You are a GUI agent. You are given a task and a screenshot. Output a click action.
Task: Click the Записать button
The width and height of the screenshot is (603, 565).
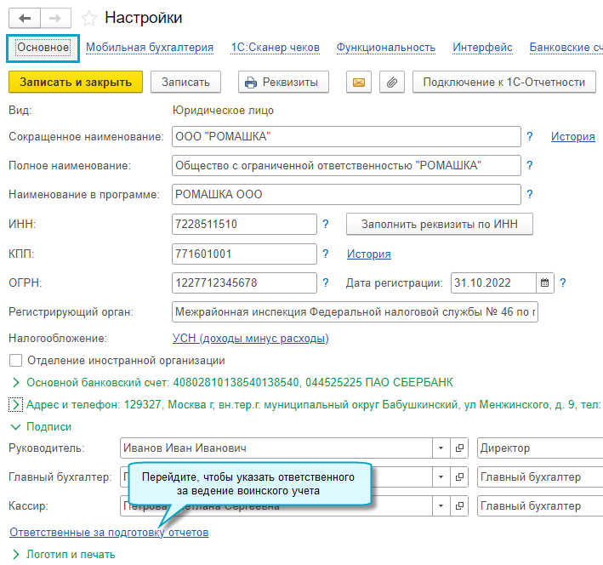(x=185, y=82)
